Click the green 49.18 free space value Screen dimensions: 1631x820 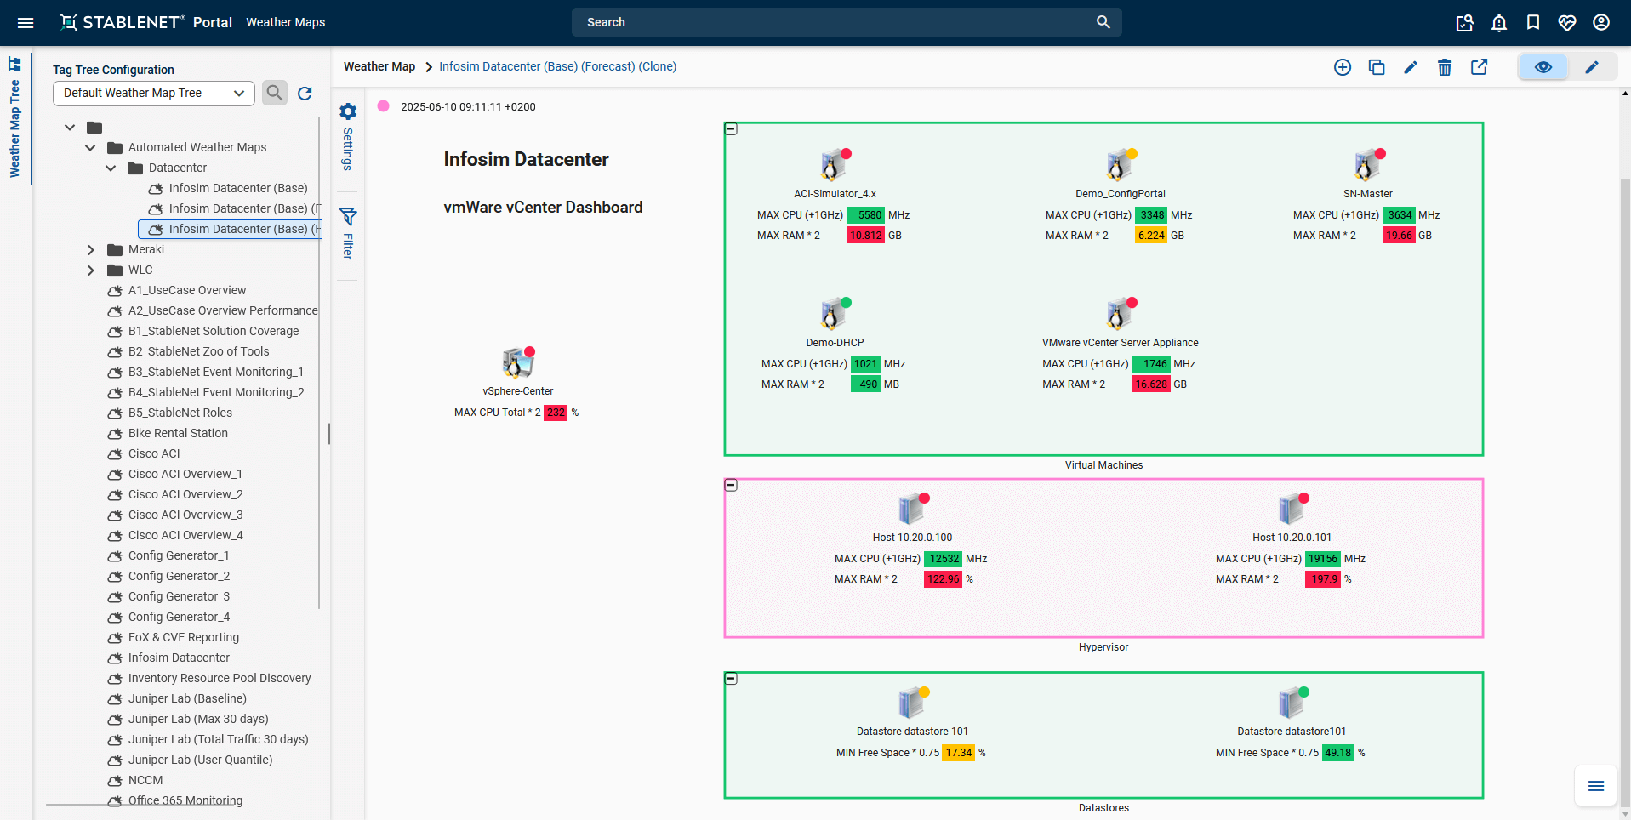pyautogui.click(x=1337, y=753)
